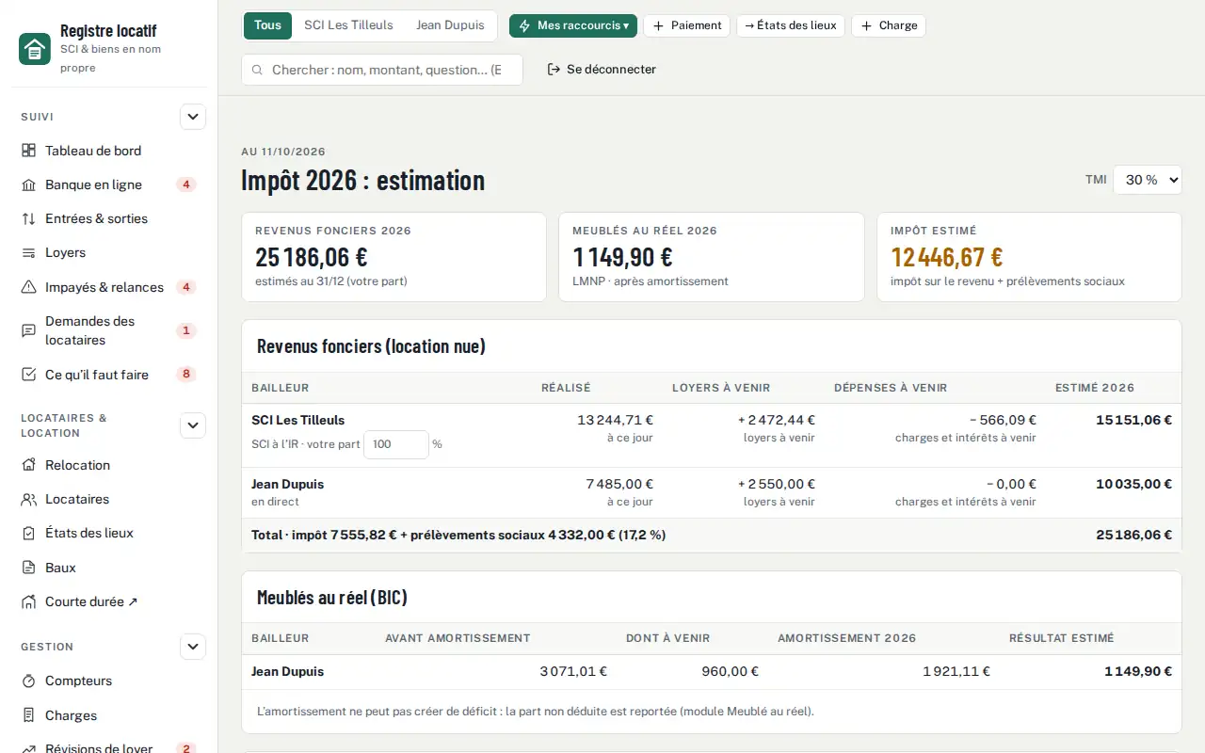The image size is (1205, 753).
Task: Switch to the SCI Les Tilleuls tab
Action: (x=348, y=25)
